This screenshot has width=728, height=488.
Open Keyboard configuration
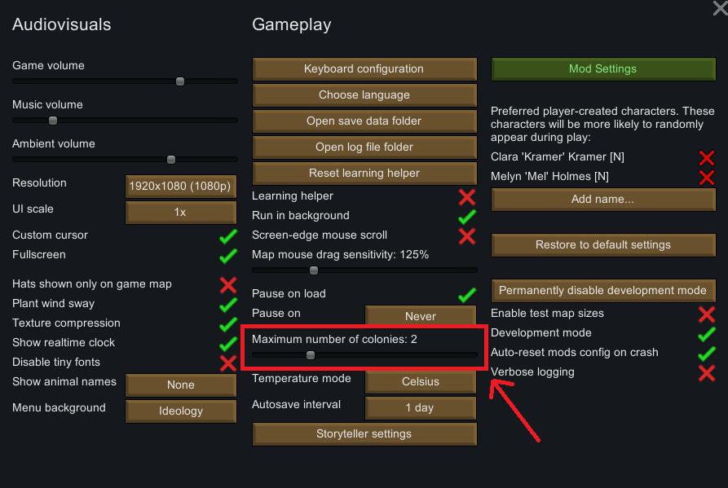[x=364, y=69]
